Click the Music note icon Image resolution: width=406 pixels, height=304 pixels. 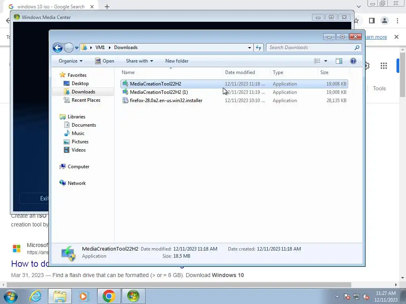[x=67, y=133]
